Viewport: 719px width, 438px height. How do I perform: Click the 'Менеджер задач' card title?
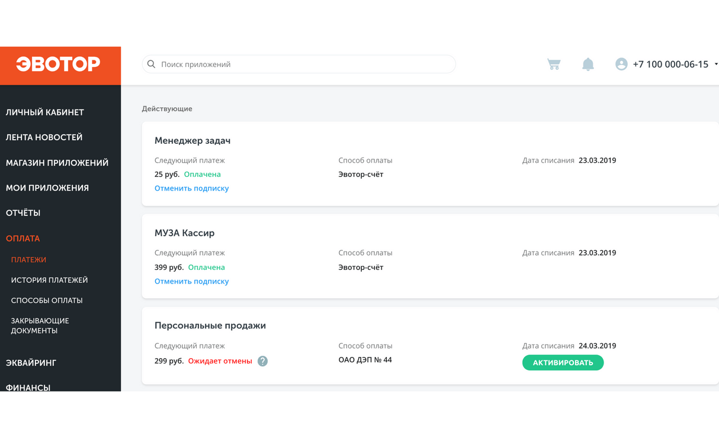coord(192,141)
